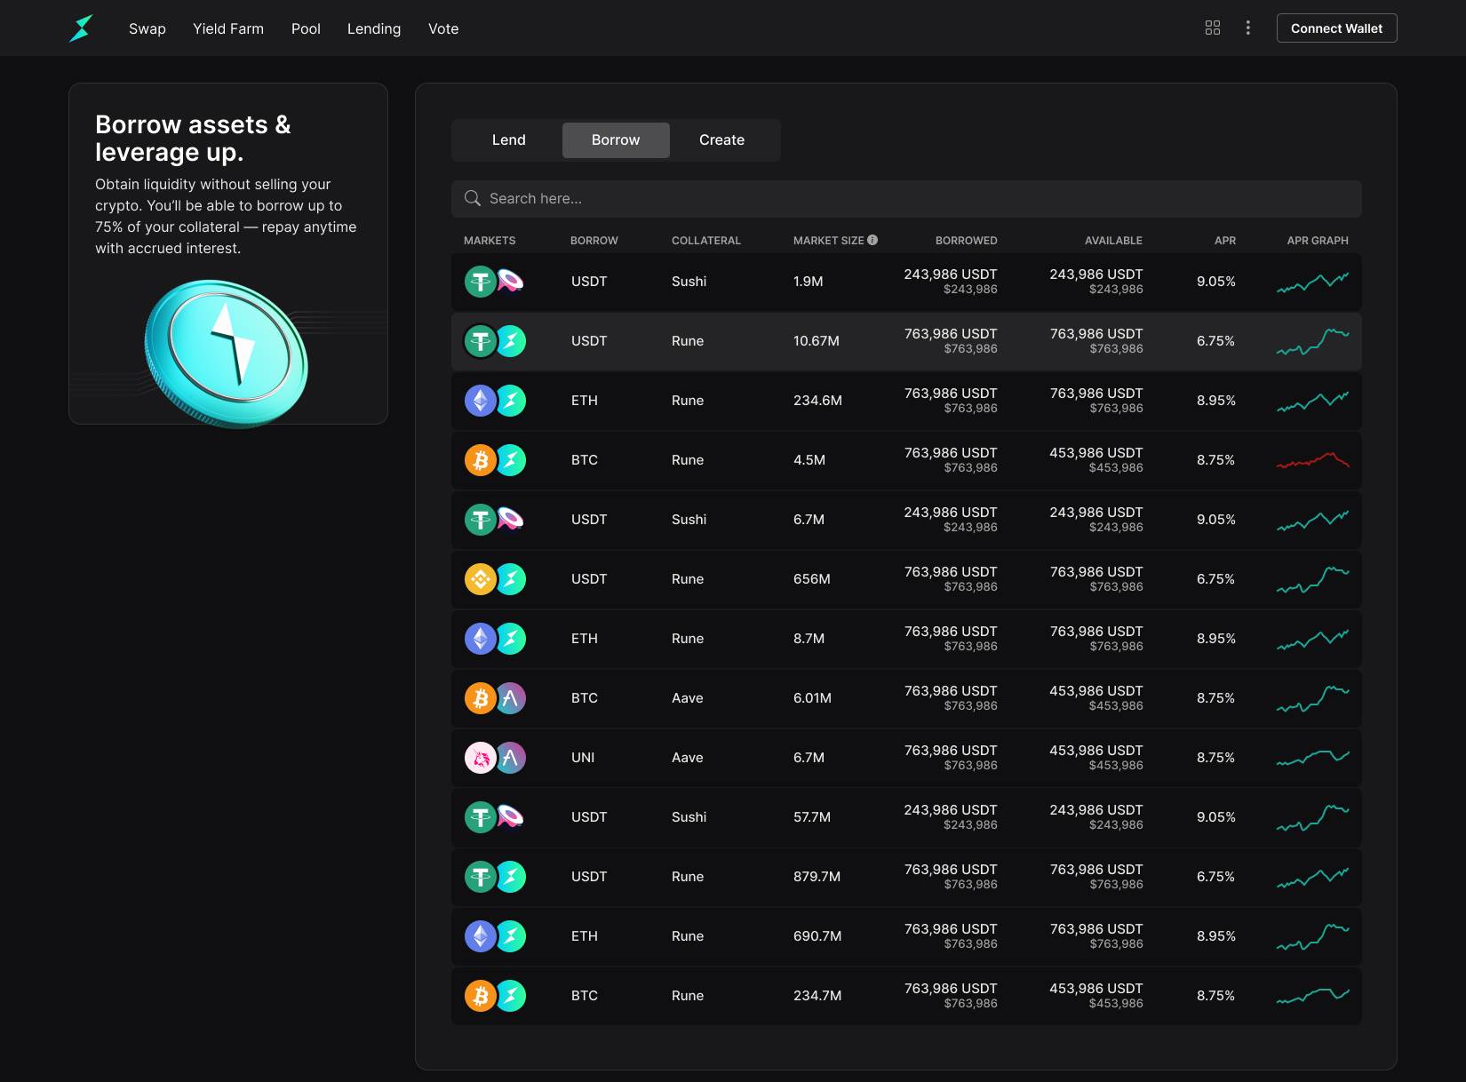Open the three-dot more options menu
The width and height of the screenshot is (1466, 1082).
pos(1247,28)
